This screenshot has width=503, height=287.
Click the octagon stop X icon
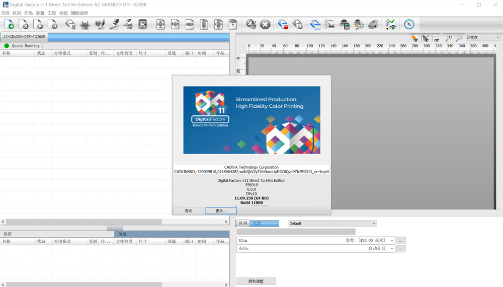[x=265, y=24]
